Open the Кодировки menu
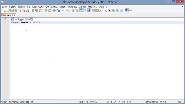This screenshot has height=104, width=185. click(x=38, y=7)
